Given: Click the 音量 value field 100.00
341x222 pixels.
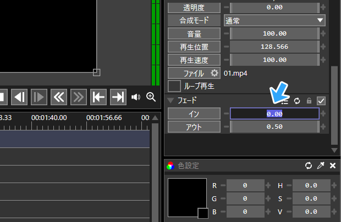Looking at the screenshot, I should [x=274, y=33].
